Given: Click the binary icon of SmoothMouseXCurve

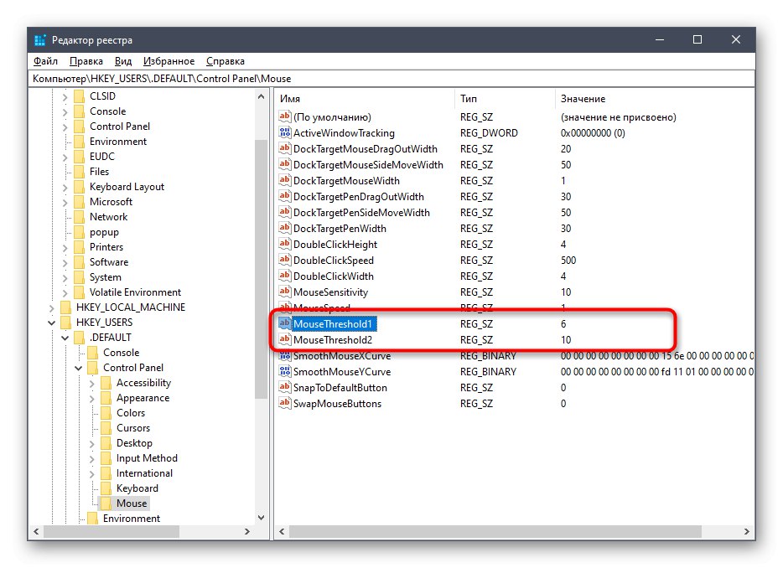Looking at the screenshot, I should pos(285,355).
